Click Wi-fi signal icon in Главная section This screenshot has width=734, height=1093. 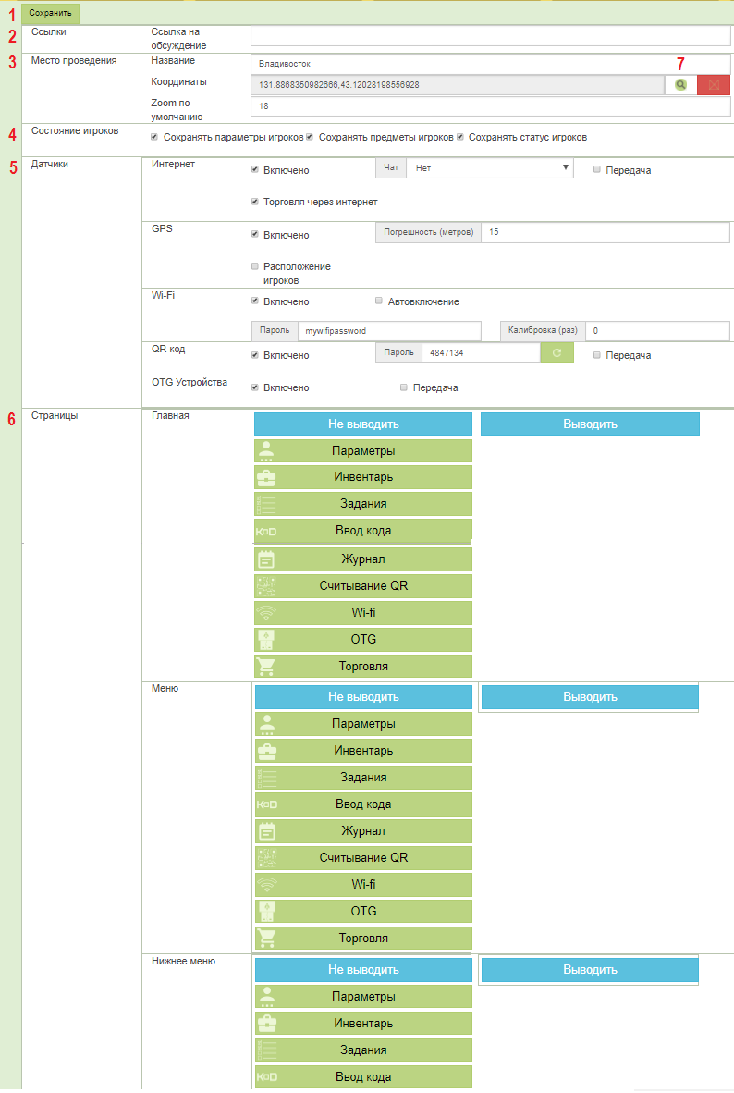[x=266, y=613]
